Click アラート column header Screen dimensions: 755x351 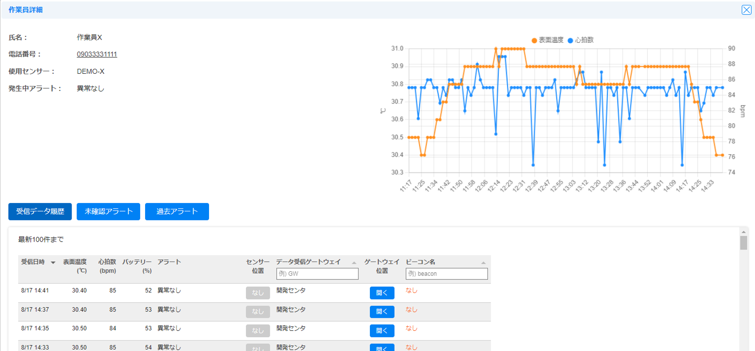(169, 262)
